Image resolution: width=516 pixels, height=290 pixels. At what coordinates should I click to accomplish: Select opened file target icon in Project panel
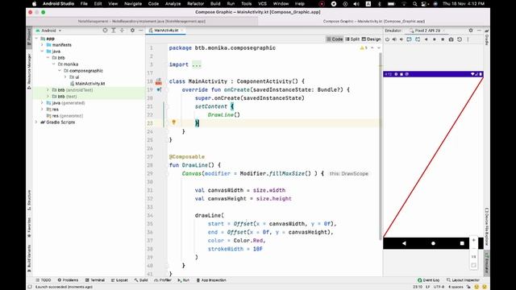coord(105,31)
